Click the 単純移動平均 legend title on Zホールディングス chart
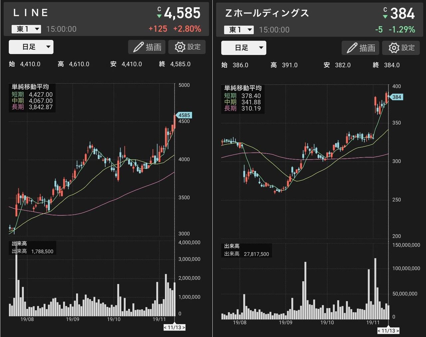This screenshot has height=337, width=426. tap(243, 88)
